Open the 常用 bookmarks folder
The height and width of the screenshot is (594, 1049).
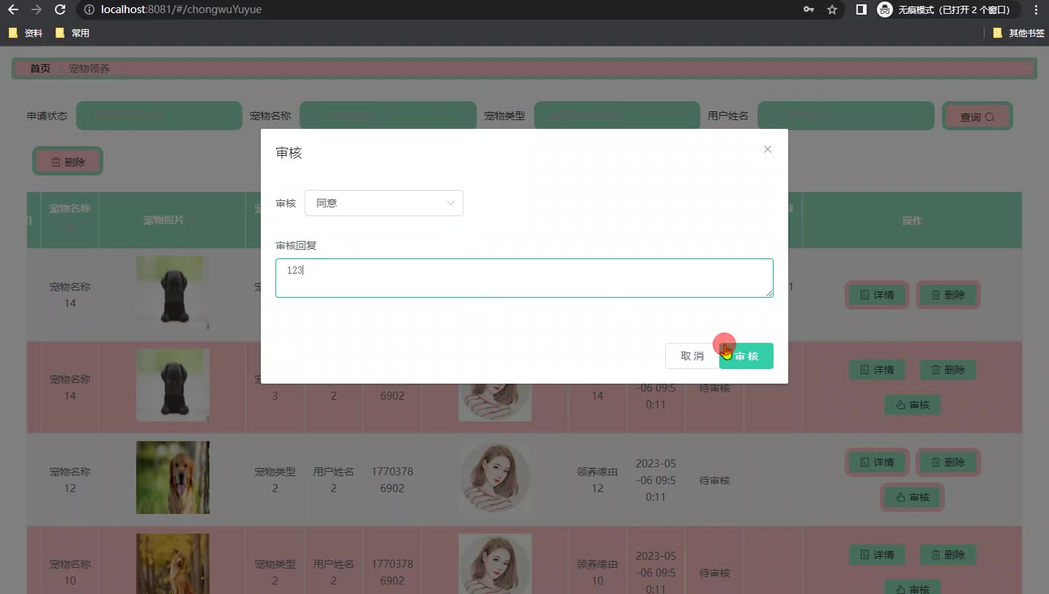pyautogui.click(x=73, y=33)
